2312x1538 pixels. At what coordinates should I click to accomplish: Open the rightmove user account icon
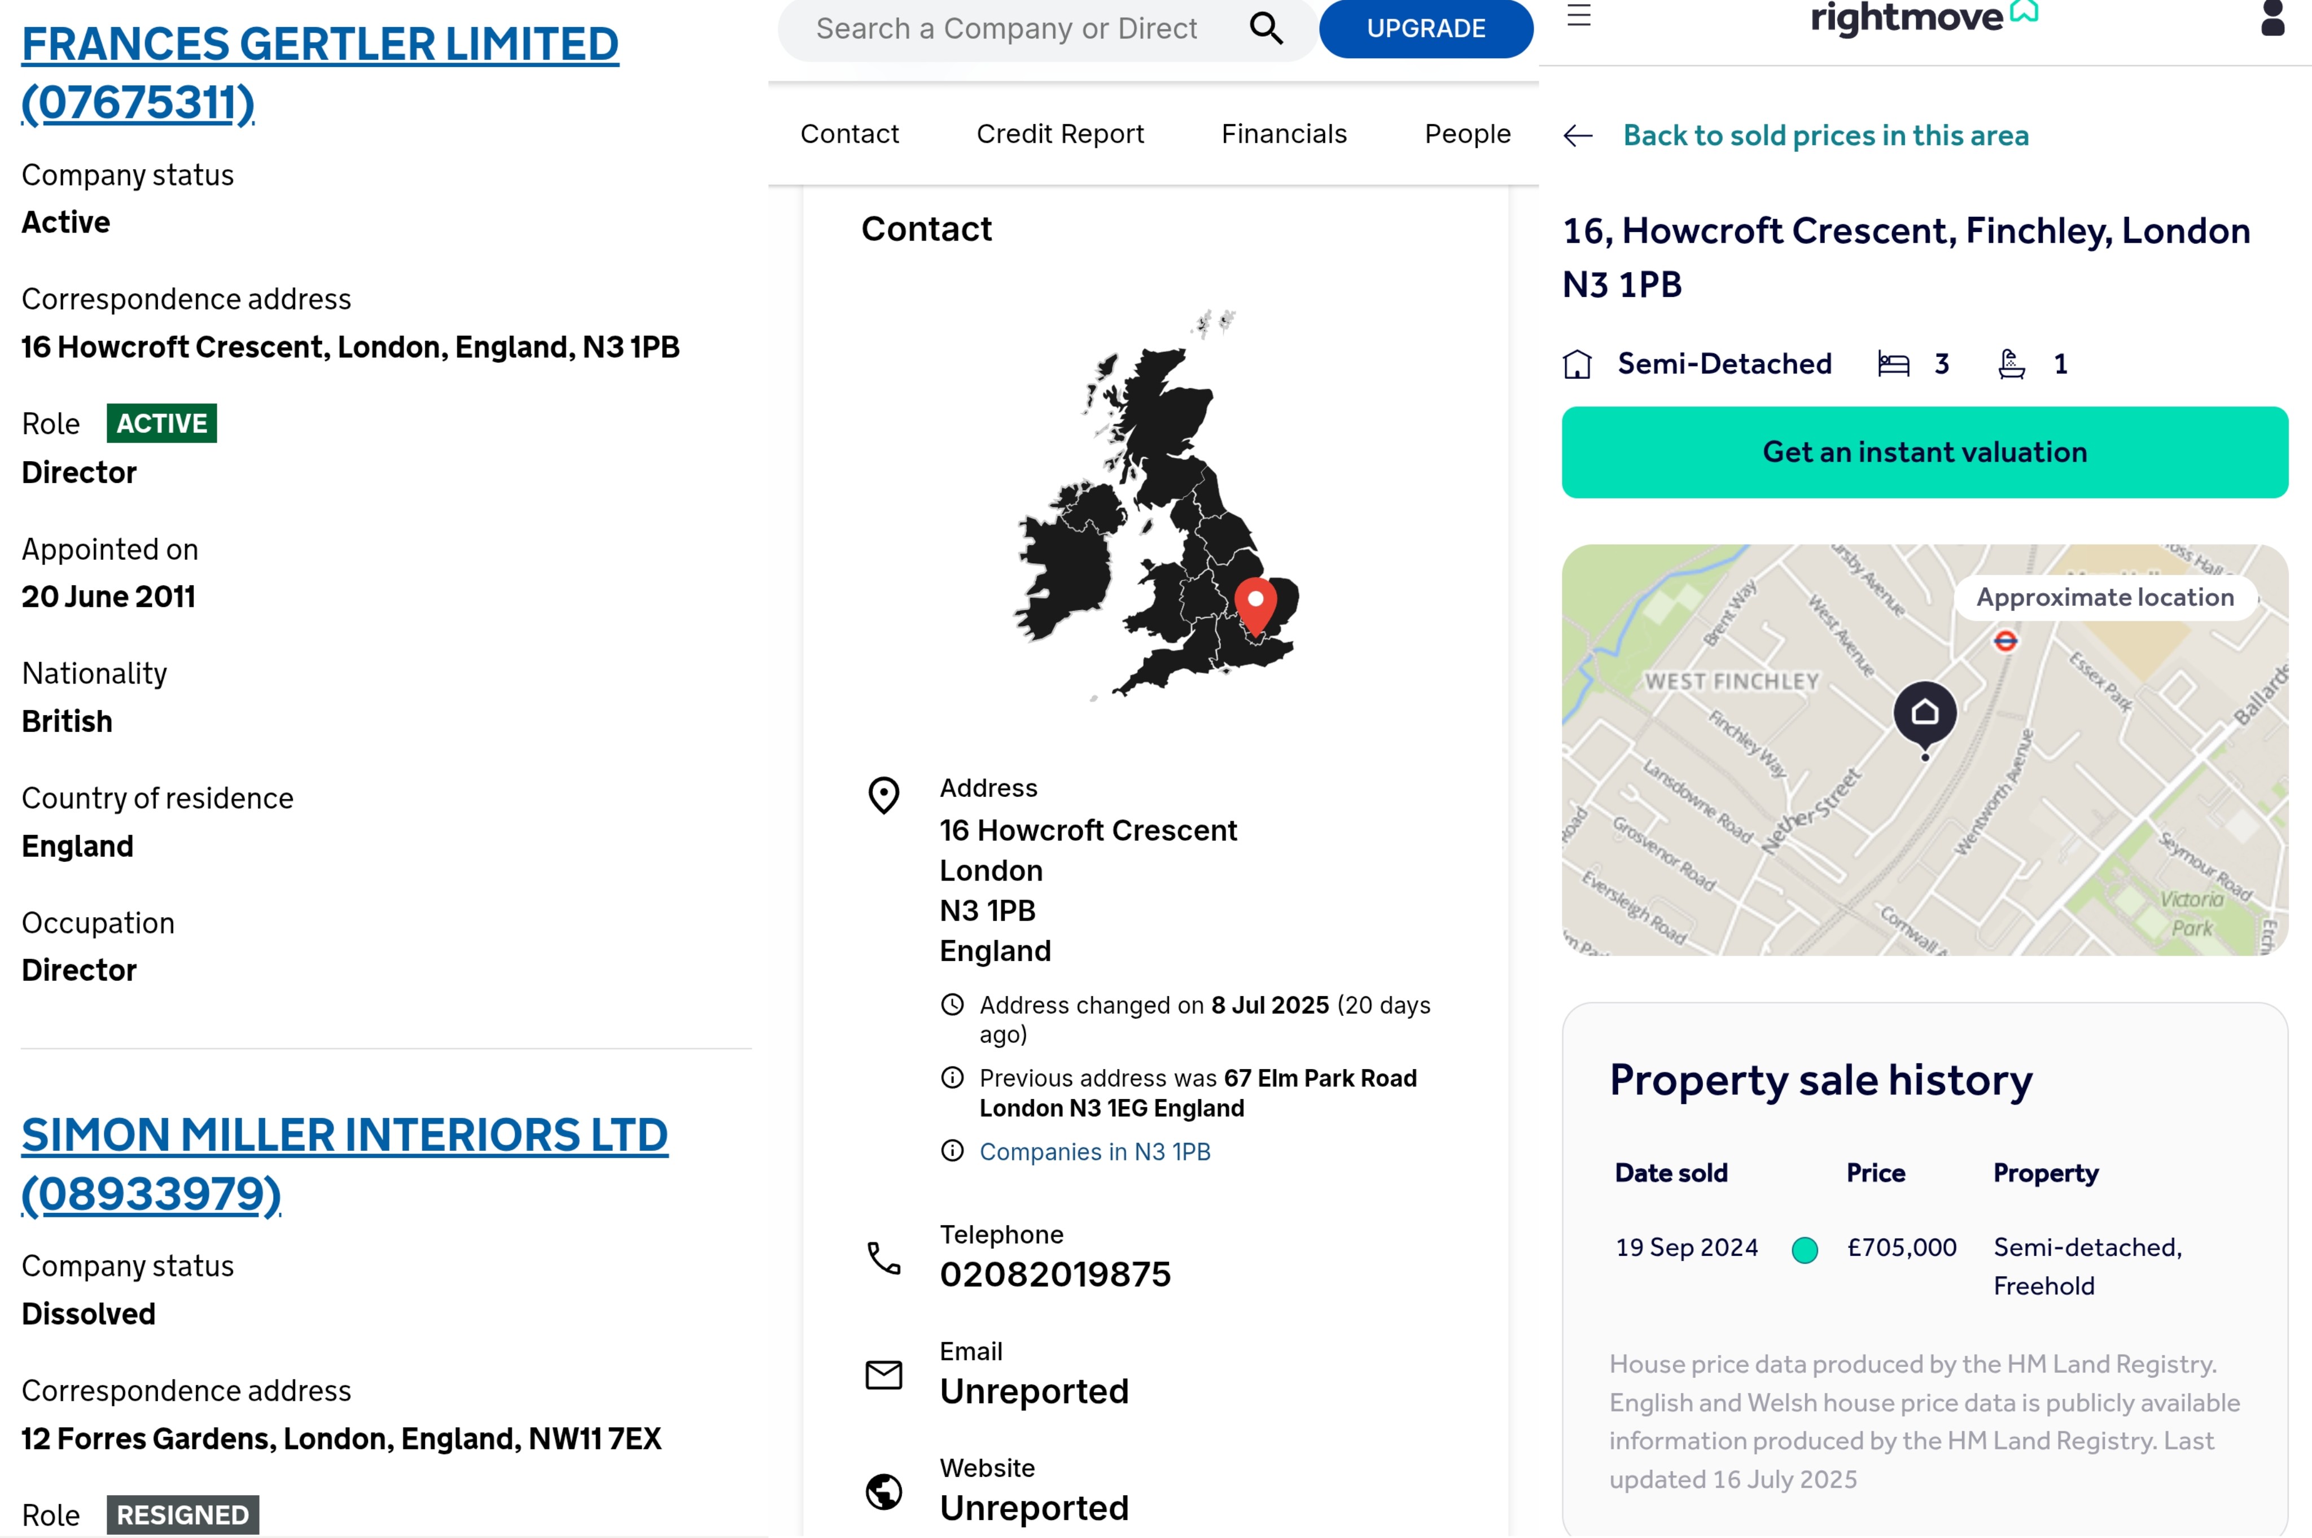tap(2272, 17)
